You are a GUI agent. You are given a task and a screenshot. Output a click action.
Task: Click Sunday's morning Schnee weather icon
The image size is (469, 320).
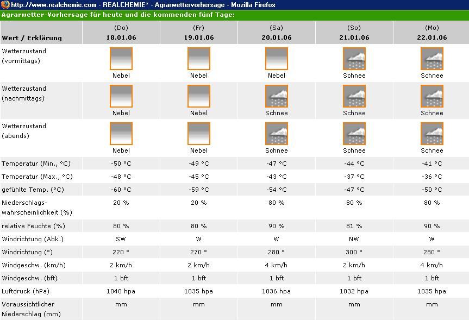(x=354, y=59)
